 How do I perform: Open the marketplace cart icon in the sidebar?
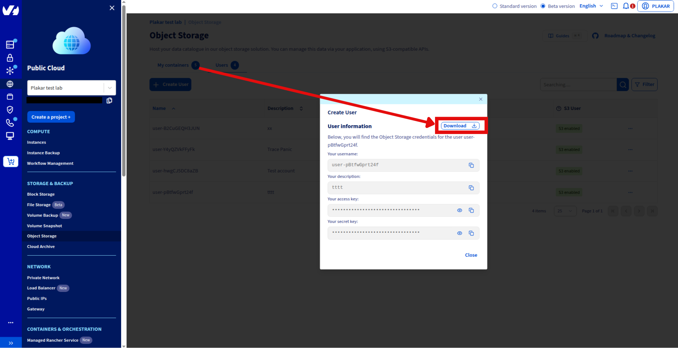[10, 161]
